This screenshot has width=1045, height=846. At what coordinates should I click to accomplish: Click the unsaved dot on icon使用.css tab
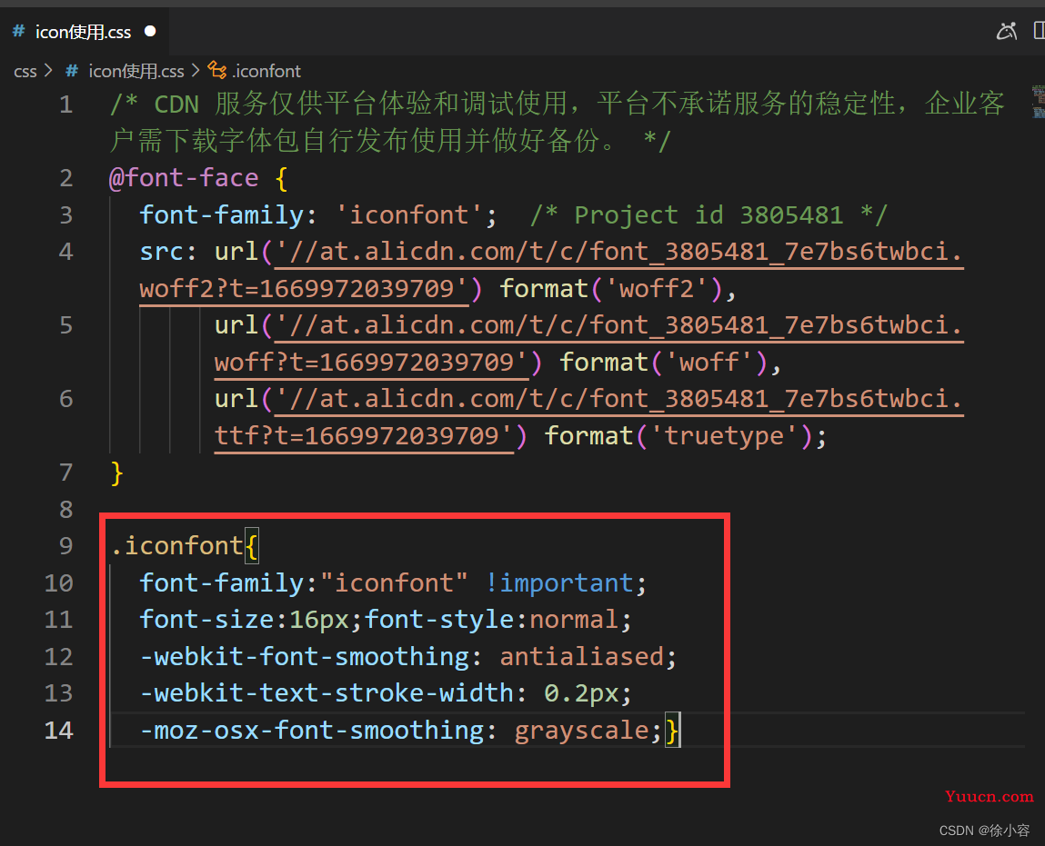point(151,31)
